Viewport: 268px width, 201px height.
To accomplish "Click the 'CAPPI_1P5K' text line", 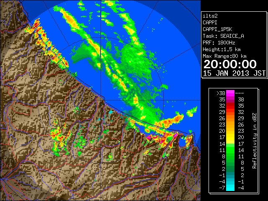I will click(217, 29).
